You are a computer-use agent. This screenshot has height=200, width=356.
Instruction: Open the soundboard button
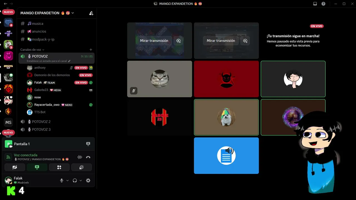pyautogui.click(x=81, y=167)
